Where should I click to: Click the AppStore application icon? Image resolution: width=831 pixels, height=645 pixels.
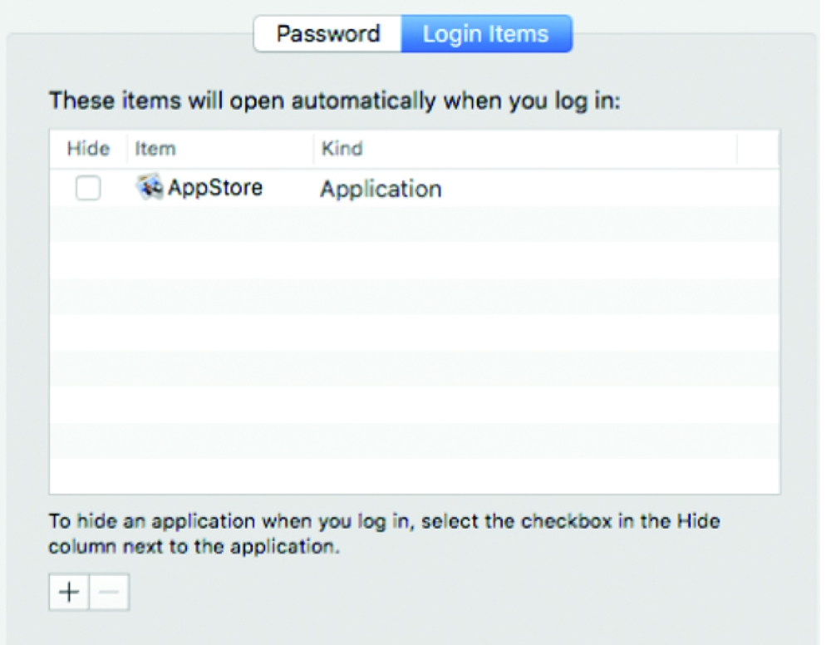(x=150, y=187)
